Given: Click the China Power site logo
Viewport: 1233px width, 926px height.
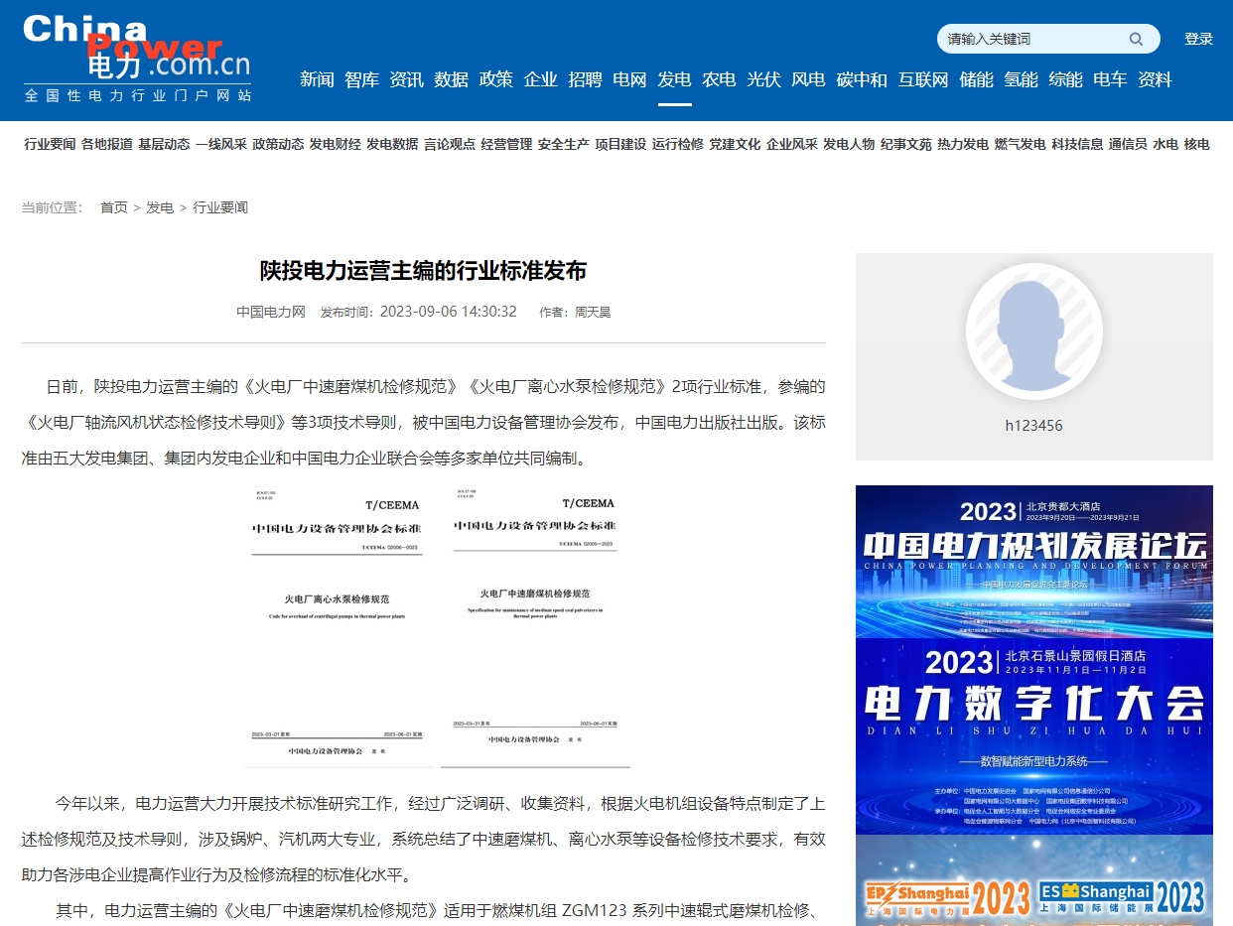Looking at the screenshot, I should [x=137, y=59].
